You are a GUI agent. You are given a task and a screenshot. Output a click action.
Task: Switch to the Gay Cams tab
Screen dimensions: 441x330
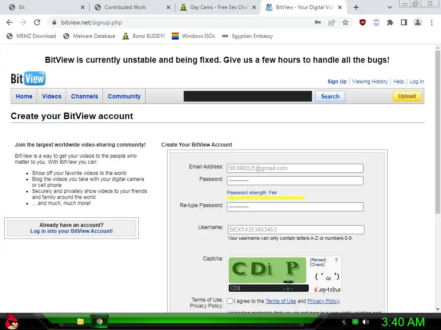tap(218, 7)
